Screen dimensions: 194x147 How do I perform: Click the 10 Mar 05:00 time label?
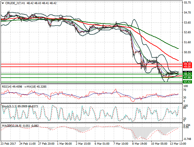(159, 143)
